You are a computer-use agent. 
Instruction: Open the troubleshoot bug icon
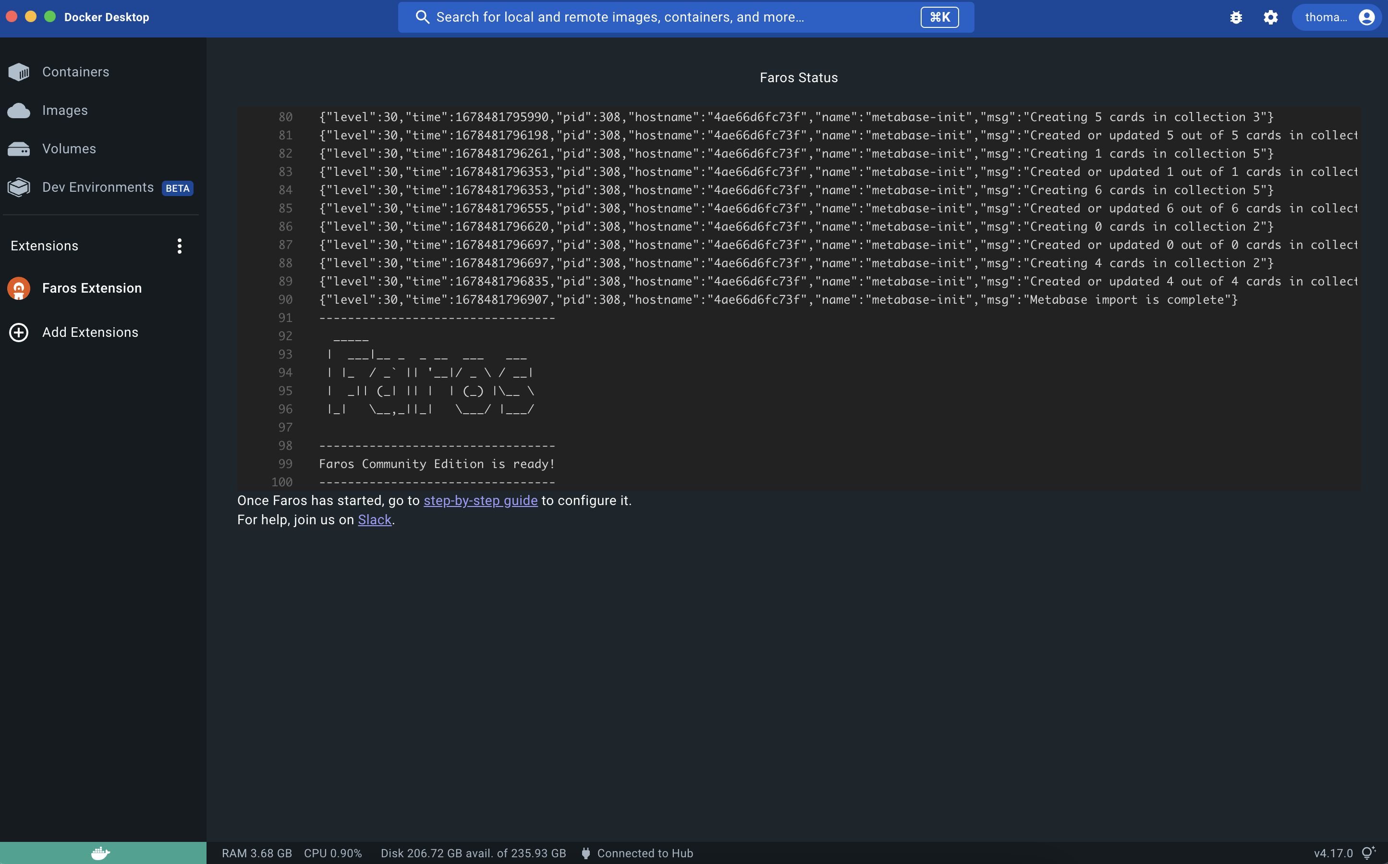[x=1236, y=17]
